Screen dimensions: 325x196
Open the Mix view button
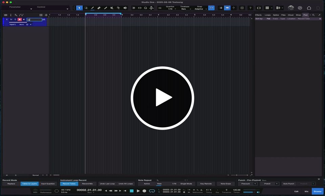click(x=306, y=191)
